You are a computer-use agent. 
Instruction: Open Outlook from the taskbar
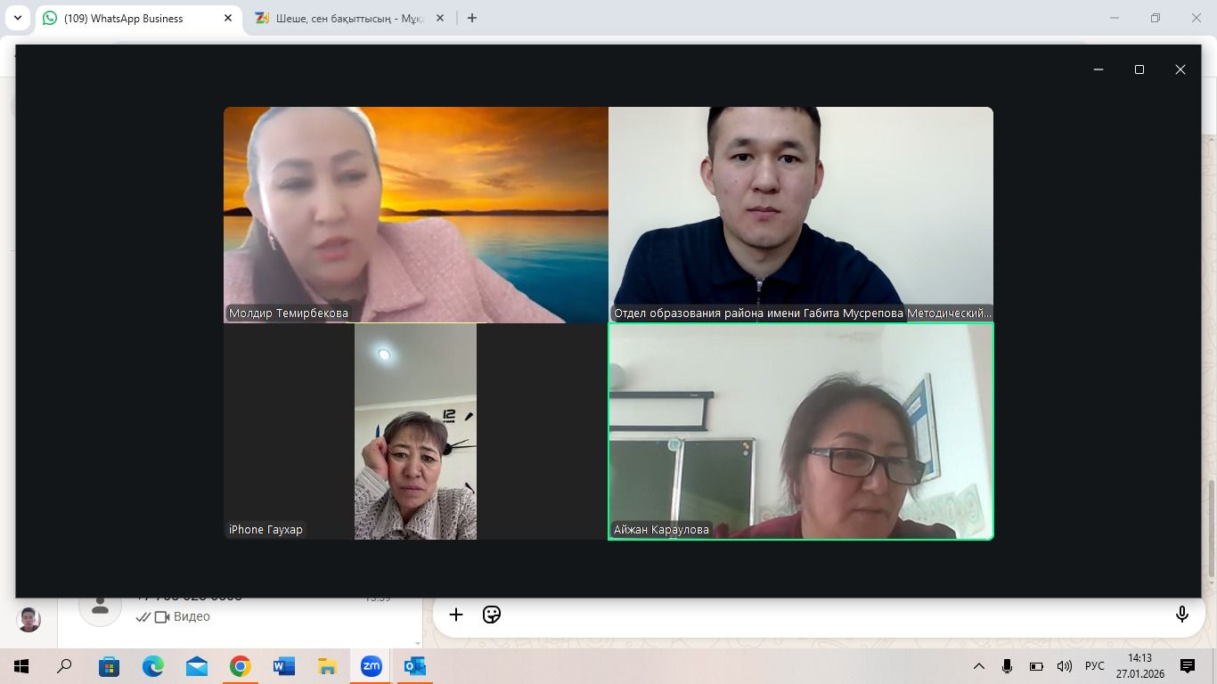414,666
